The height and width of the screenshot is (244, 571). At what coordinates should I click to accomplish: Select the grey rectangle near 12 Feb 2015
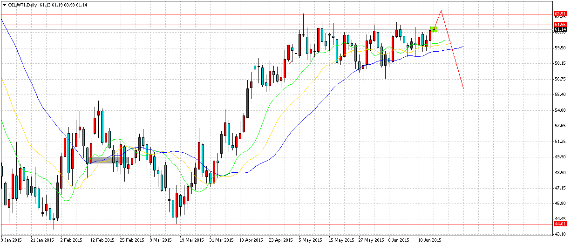click(x=109, y=160)
